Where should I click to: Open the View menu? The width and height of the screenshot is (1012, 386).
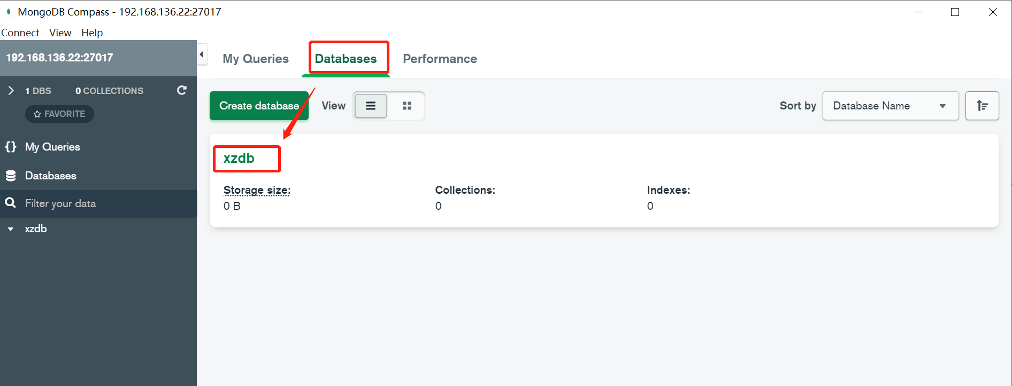pos(60,33)
